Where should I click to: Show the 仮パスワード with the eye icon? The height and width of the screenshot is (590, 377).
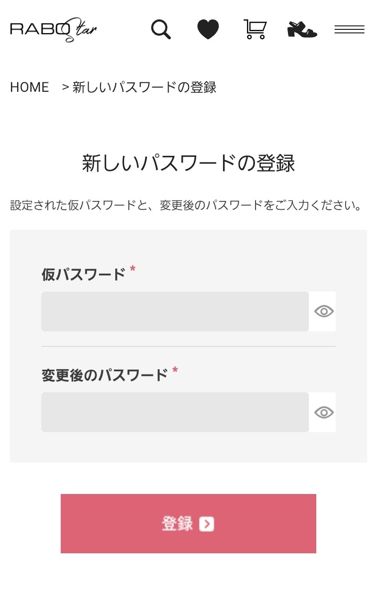coord(324,312)
